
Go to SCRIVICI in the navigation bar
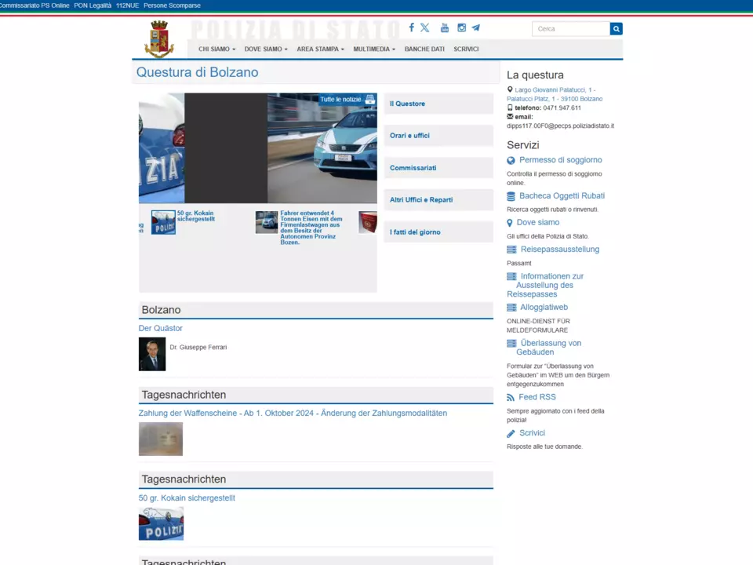(x=466, y=49)
